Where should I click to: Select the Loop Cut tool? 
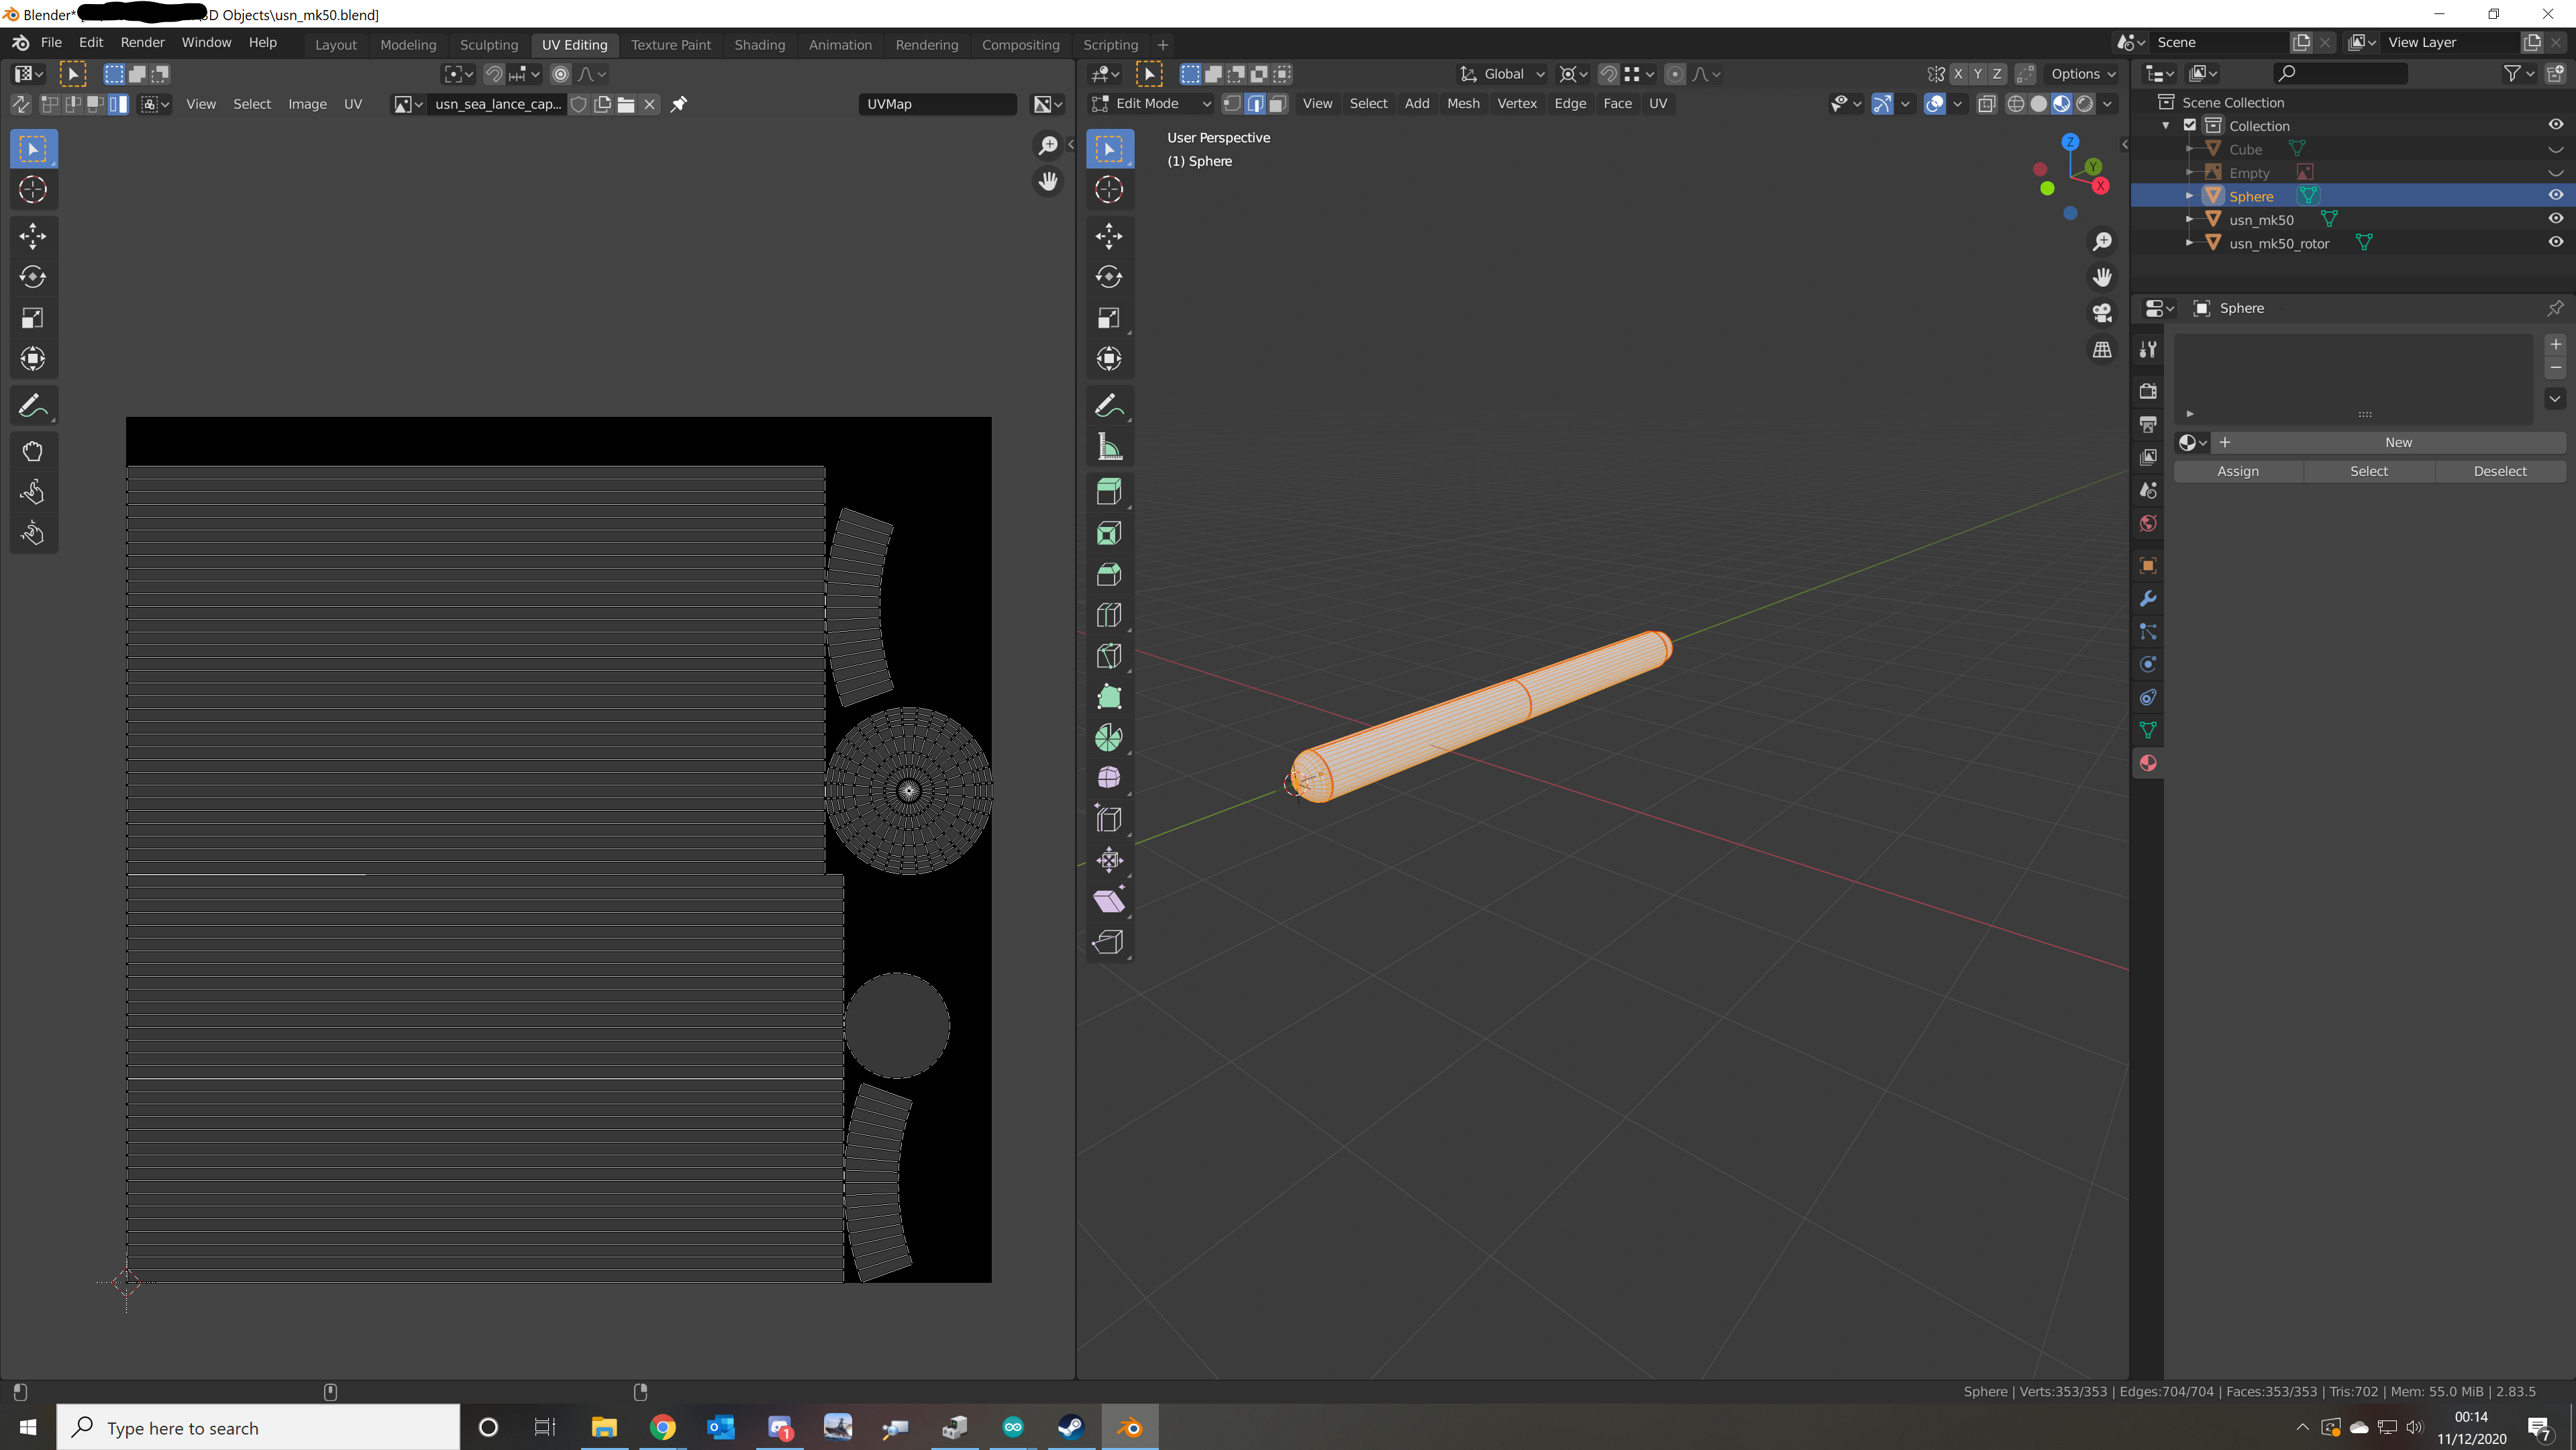tap(1109, 614)
